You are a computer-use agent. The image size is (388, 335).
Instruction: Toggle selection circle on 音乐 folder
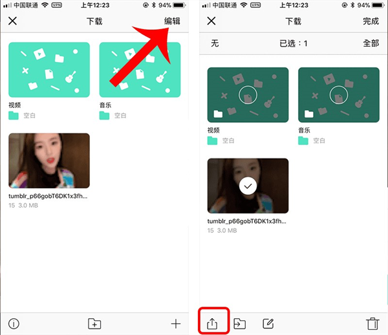click(x=339, y=96)
